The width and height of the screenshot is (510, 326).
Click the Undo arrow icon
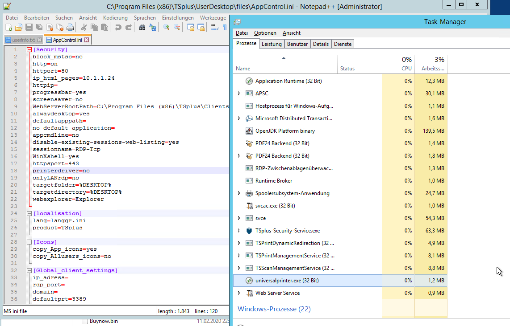point(118,28)
